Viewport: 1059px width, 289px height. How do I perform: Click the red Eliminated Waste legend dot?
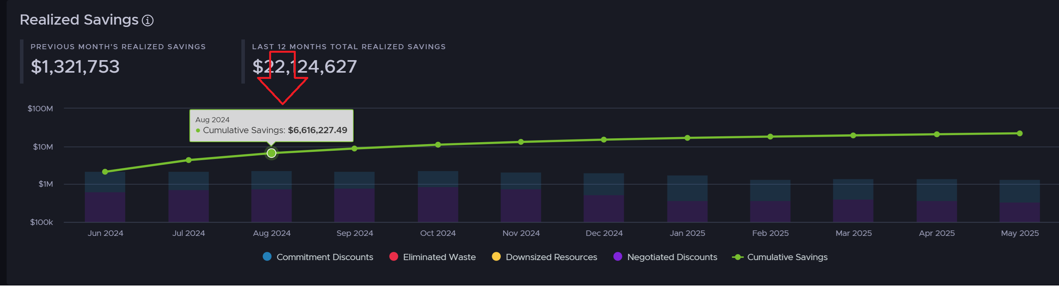coord(394,257)
